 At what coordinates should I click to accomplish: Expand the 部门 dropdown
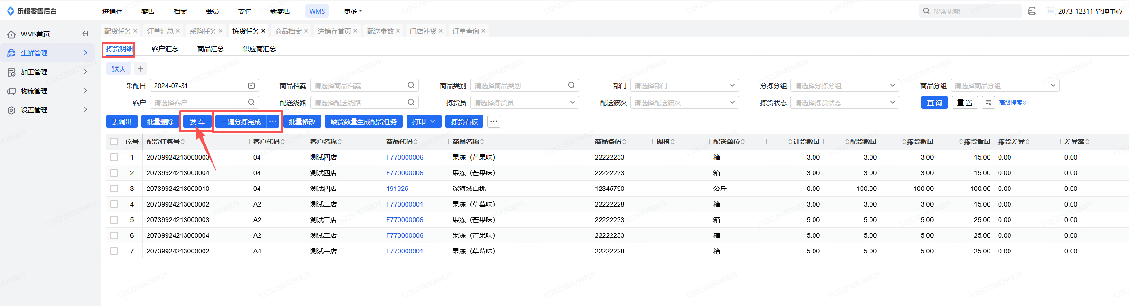coord(684,86)
